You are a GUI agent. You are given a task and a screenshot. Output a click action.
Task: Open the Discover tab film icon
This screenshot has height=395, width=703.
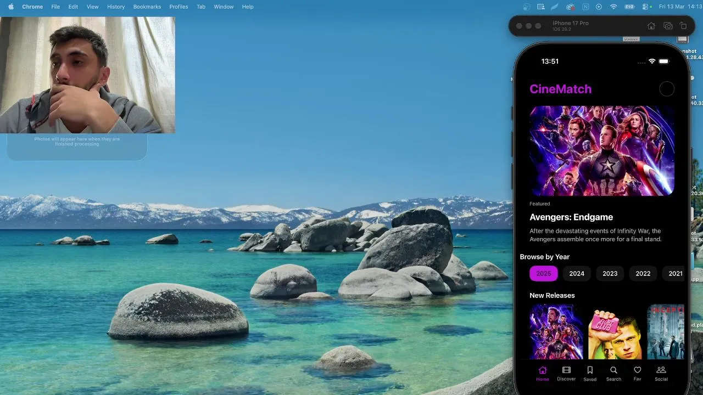pos(566,370)
